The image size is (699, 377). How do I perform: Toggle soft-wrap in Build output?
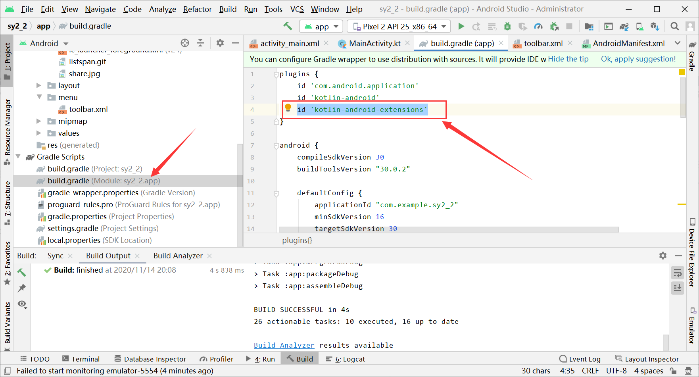pos(678,273)
